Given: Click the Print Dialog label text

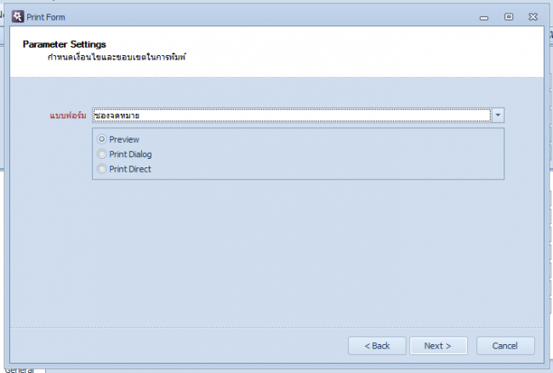Looking at the screenshot, I should [x=130, y=154].
